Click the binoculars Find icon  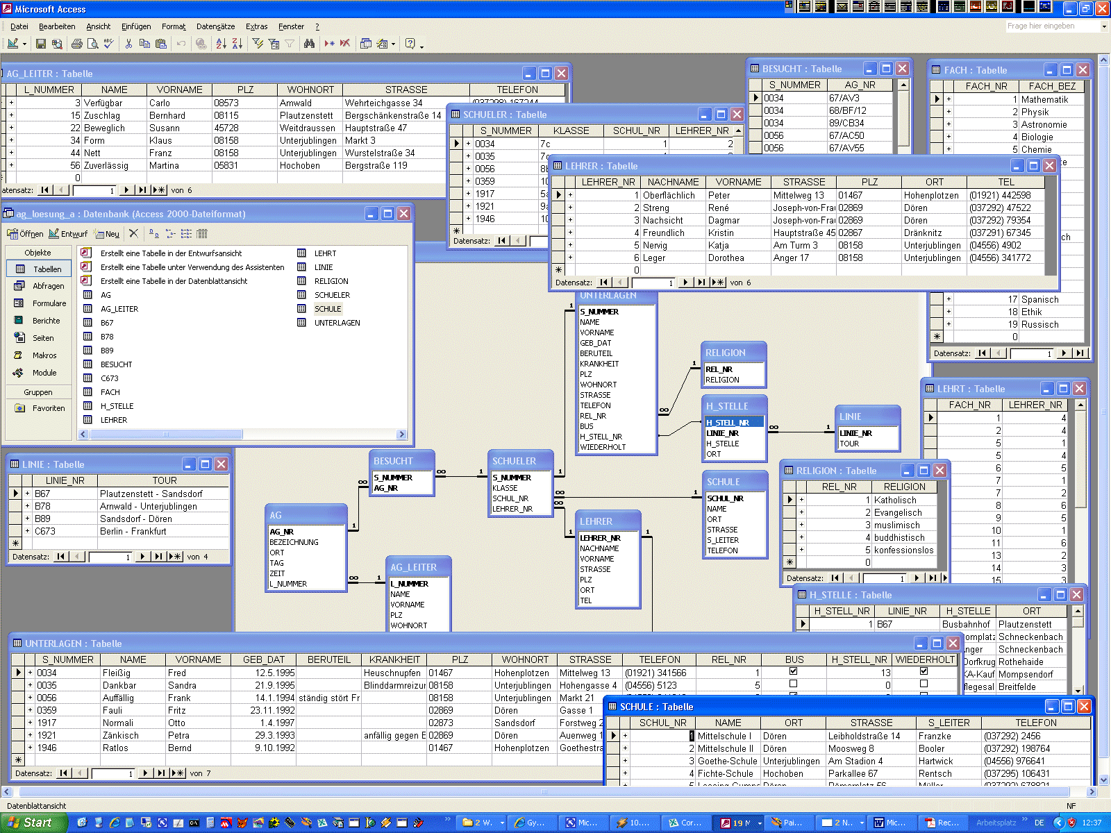click(309, 44)
